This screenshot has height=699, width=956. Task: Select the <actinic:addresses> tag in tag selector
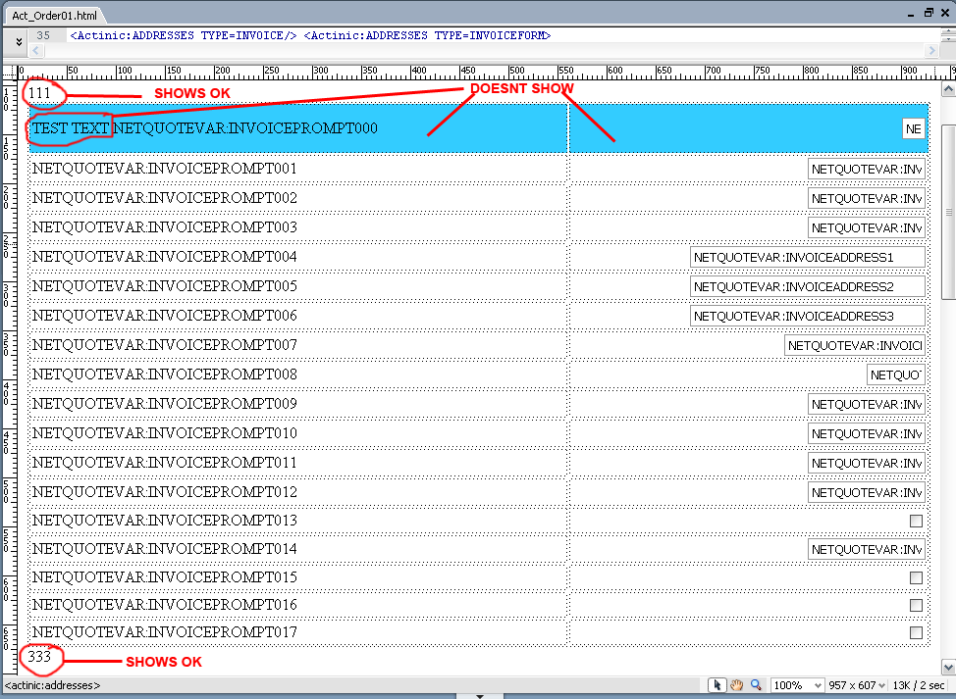(52, 685)
